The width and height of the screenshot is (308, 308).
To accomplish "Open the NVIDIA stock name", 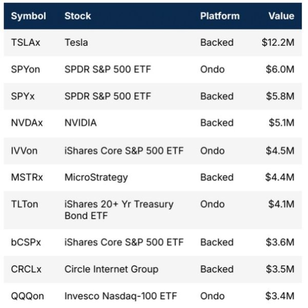I will pos(80,123).
